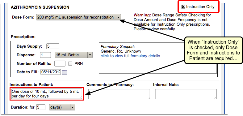The width and height of the screenshot is (243, 116).
Task: Click the Number of Refills field
Action: 60,64
